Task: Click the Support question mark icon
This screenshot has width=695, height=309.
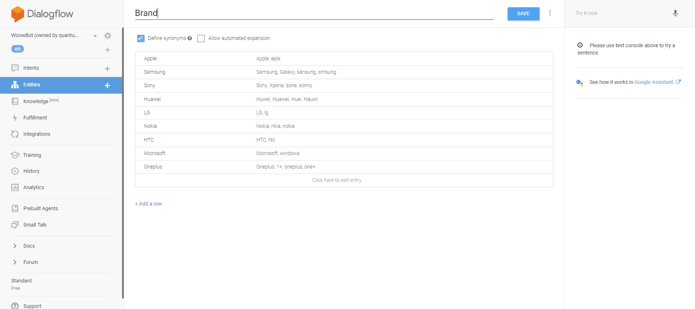Action: [15, 306]
